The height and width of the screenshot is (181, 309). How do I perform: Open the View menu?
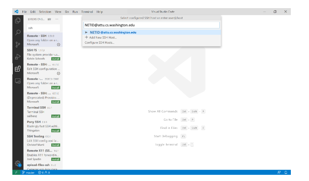pyautogui.click(x=58, y=12)
